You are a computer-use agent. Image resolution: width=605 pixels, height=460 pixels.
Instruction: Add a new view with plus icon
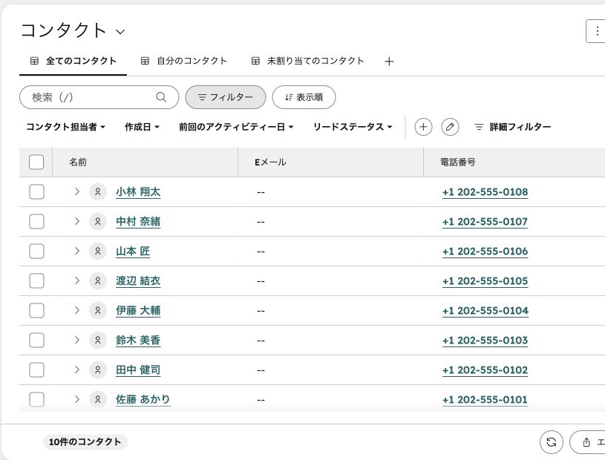point(389,62)
